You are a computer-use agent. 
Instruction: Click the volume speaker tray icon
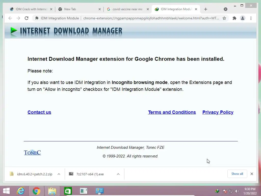click(x=237, y=191)
